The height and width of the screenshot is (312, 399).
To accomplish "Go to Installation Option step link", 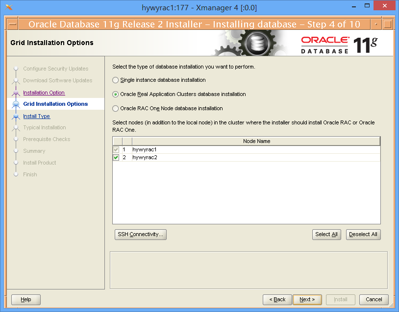I will click(44, 93).
